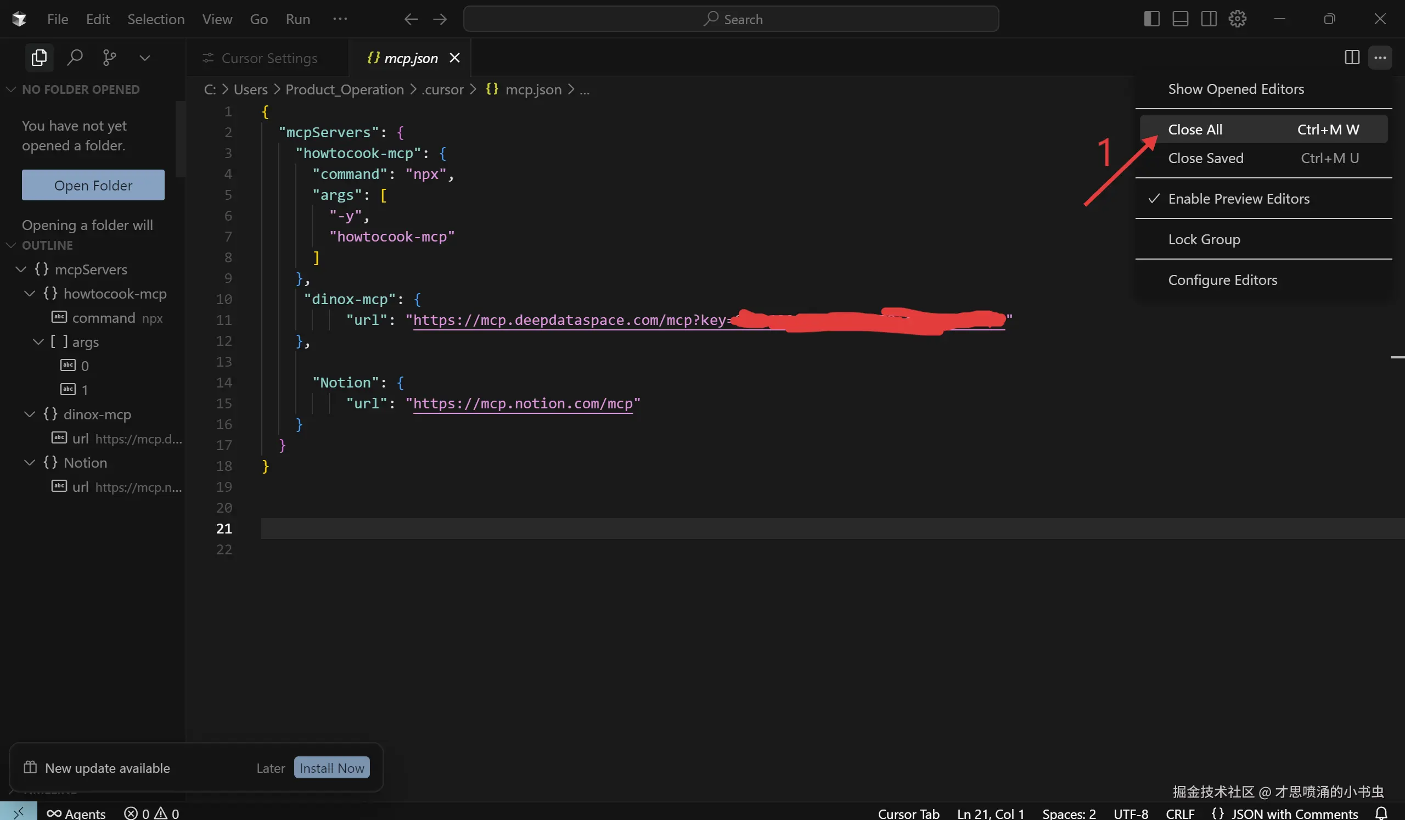Click Install Now on update notification
The height and width of the screenshot is (820, 1405).
[331, 768]
